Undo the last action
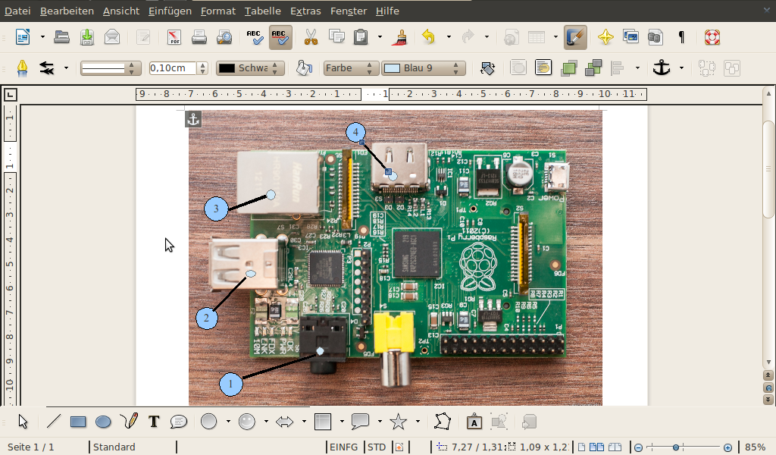This screenshot has height=455, width=776. click(x=429, y=37)
